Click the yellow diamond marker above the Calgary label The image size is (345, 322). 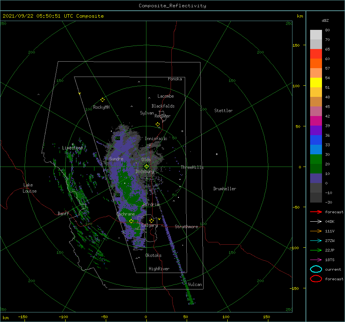(151, 221)
